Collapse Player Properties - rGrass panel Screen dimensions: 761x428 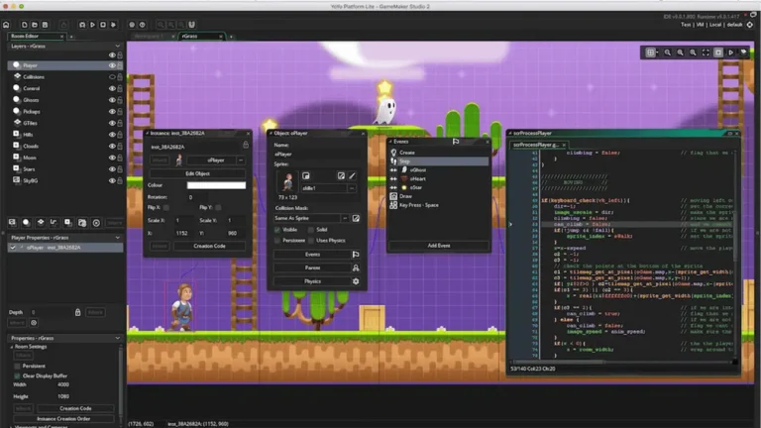[x=118, y=238]
